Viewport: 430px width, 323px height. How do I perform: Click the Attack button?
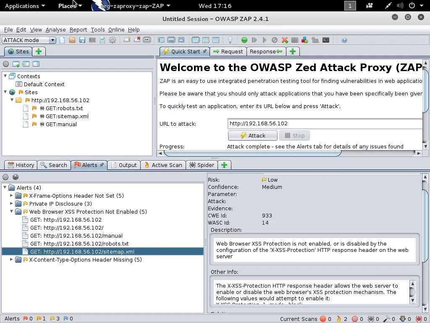(252, 135)
